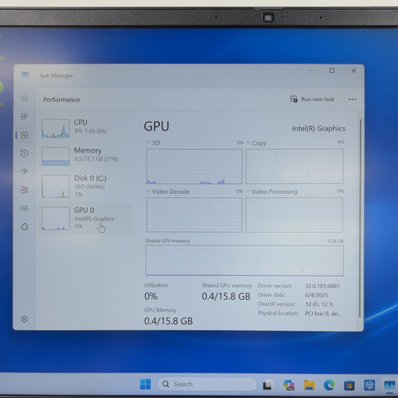Click the GPU details pane vertical scrollbar
The image size is (398, 398).
click(360, 218)
